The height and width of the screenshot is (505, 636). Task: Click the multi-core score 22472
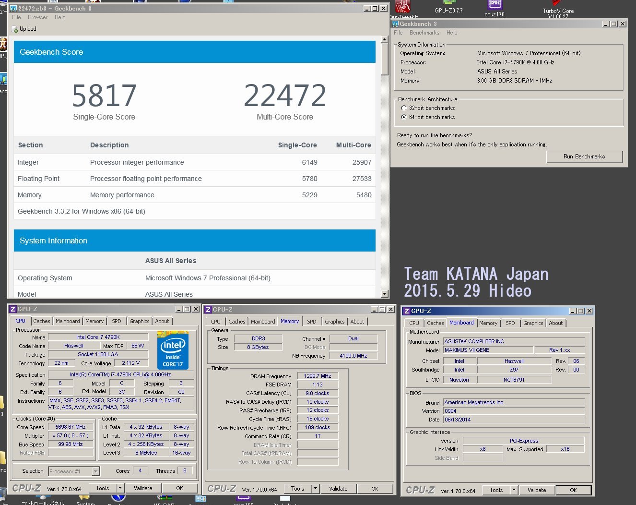(285, 96)
